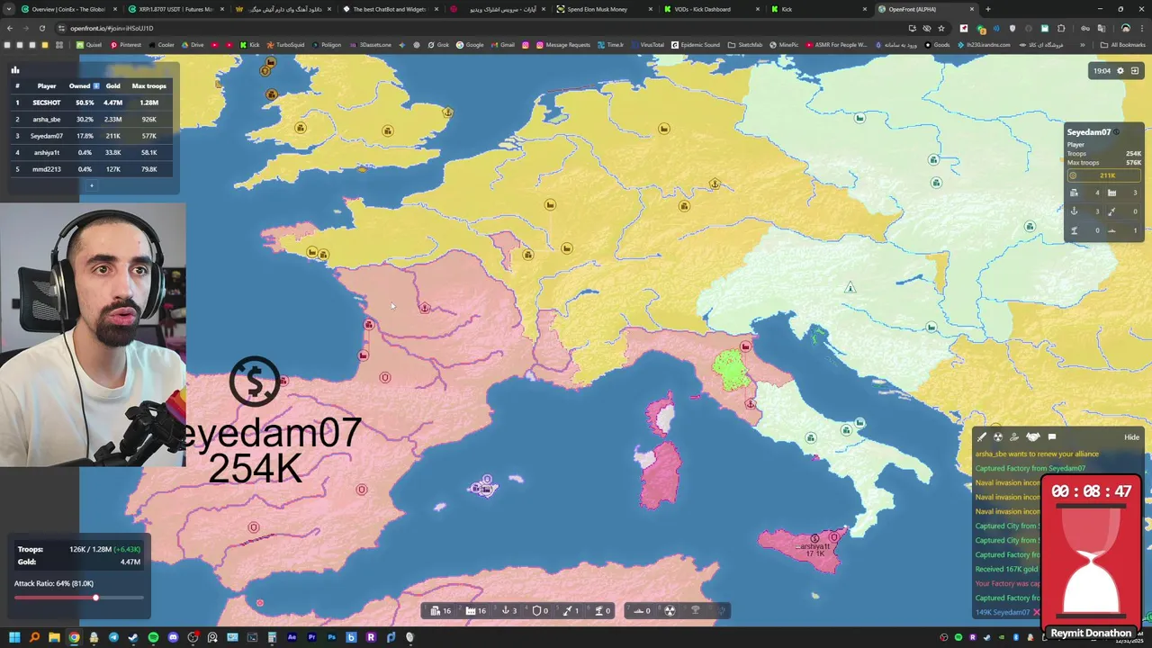Open Photoshop from the taskbar
The width and height of the screenshot is (1152, 648).
(331, 637)
